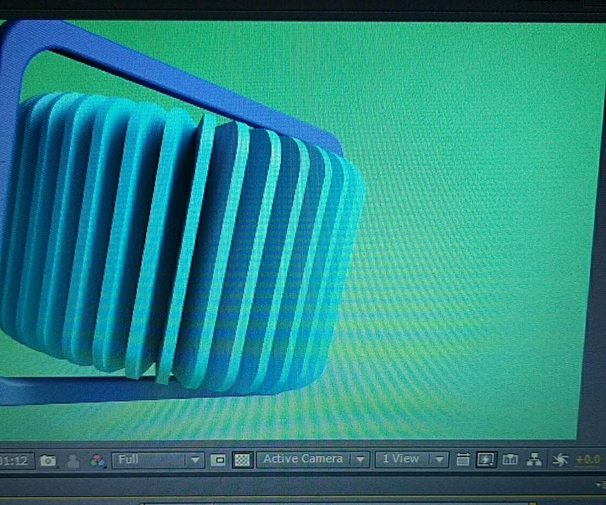Image resolution: width=606 pixels, height=505 pixels.
Task: Toggle the Region of Interest button
Action: [218, 460]
